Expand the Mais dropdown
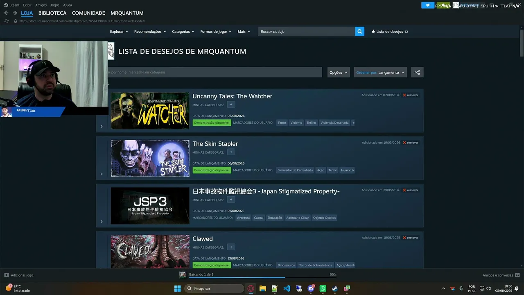This screenshot has width=524, height=295. 244,32
